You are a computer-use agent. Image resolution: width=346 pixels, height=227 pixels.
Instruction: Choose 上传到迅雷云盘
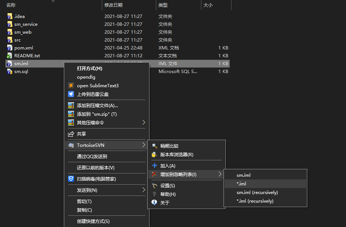[x=93, y=94]
